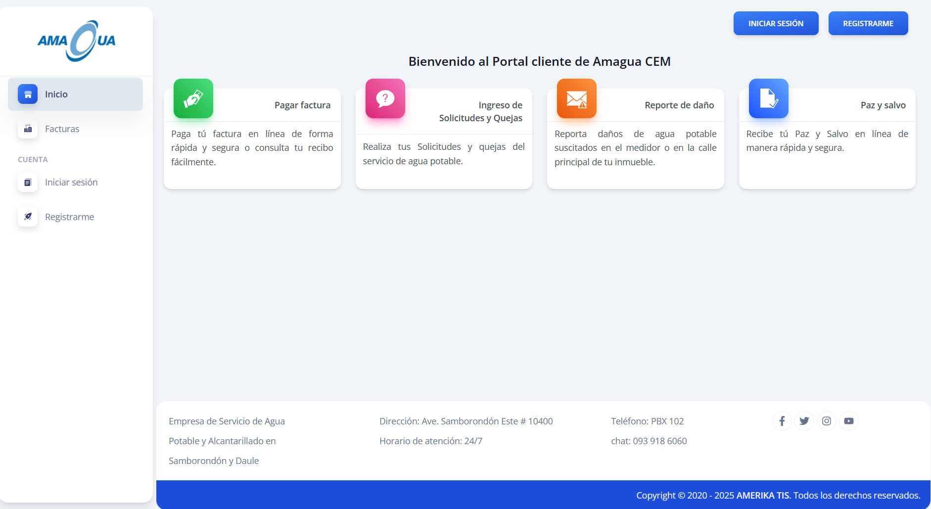Click the Pagar factura card title

(x=302, y=105)
